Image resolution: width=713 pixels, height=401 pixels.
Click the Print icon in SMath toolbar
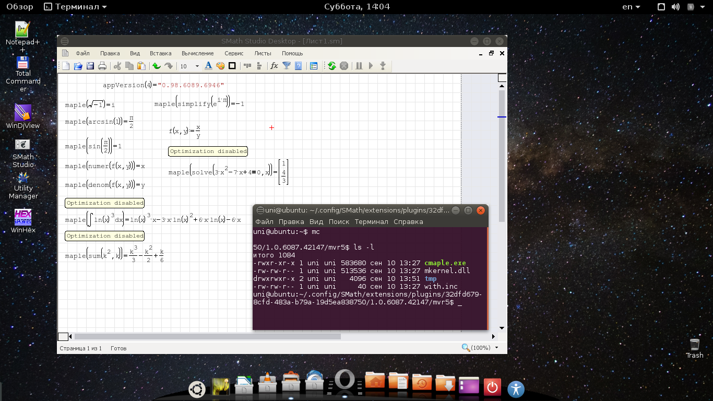point(102,66)
